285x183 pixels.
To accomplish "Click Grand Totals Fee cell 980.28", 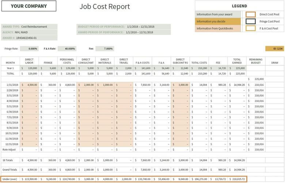I will pos(218,170).
